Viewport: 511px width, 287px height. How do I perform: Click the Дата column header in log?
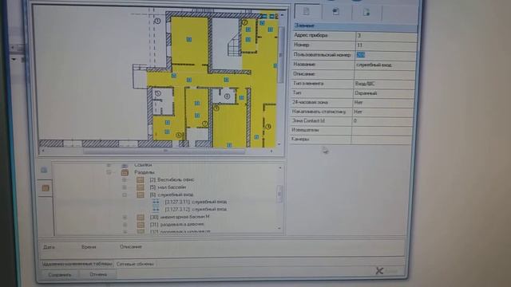click(x=49, y=247)
